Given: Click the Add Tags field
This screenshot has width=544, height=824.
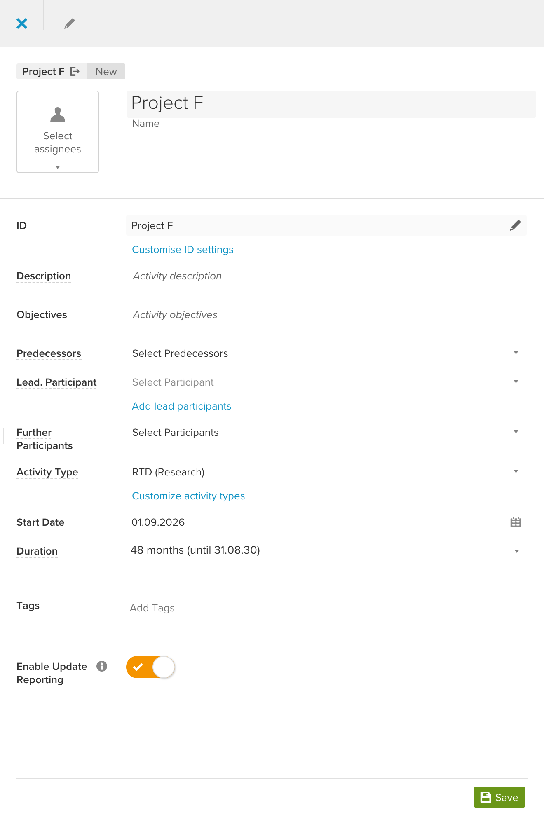Looking at the screenshot, I should [152, 608].
